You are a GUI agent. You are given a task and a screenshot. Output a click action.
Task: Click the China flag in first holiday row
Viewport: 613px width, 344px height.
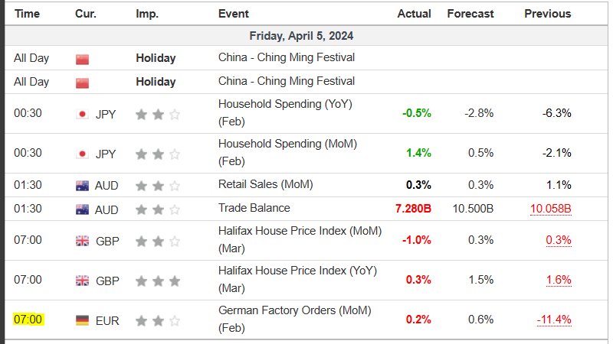83,58
